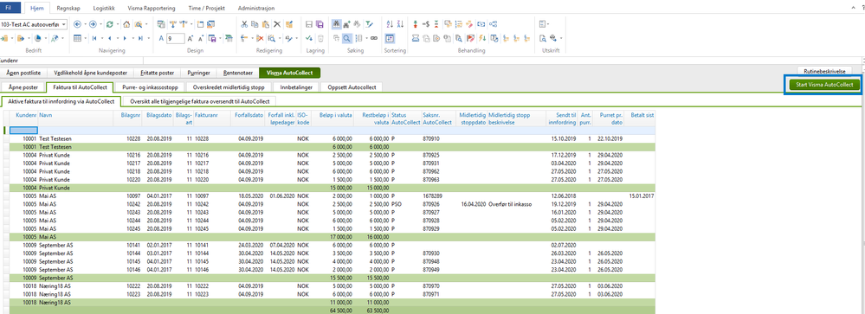Screen dimensions: 865x314
Task: Click the green refresh icon
Action: [110, 24]
